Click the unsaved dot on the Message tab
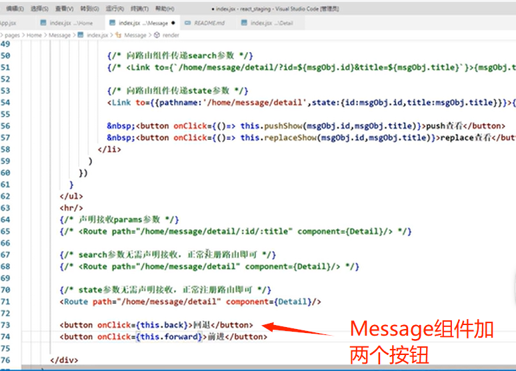516x371 pixels. 173,23
